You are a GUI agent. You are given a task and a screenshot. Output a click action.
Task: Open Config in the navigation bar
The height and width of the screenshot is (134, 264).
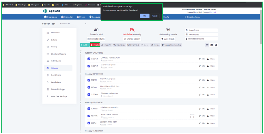(x=166, y=17)
